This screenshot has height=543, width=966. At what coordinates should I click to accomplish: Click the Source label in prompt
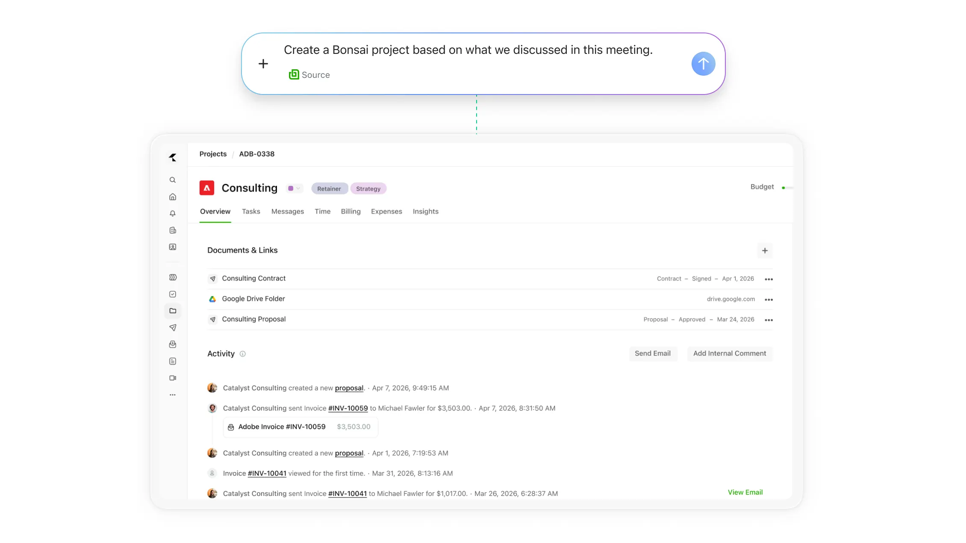click(315, 75)
